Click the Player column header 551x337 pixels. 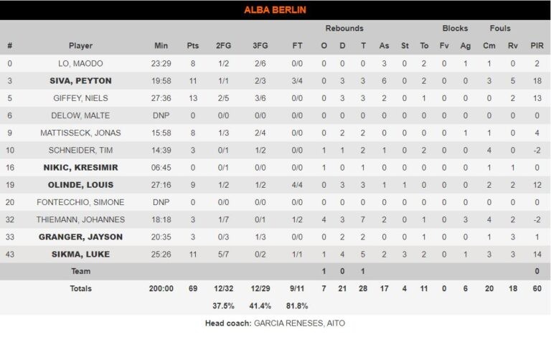[x=80, y=46]
